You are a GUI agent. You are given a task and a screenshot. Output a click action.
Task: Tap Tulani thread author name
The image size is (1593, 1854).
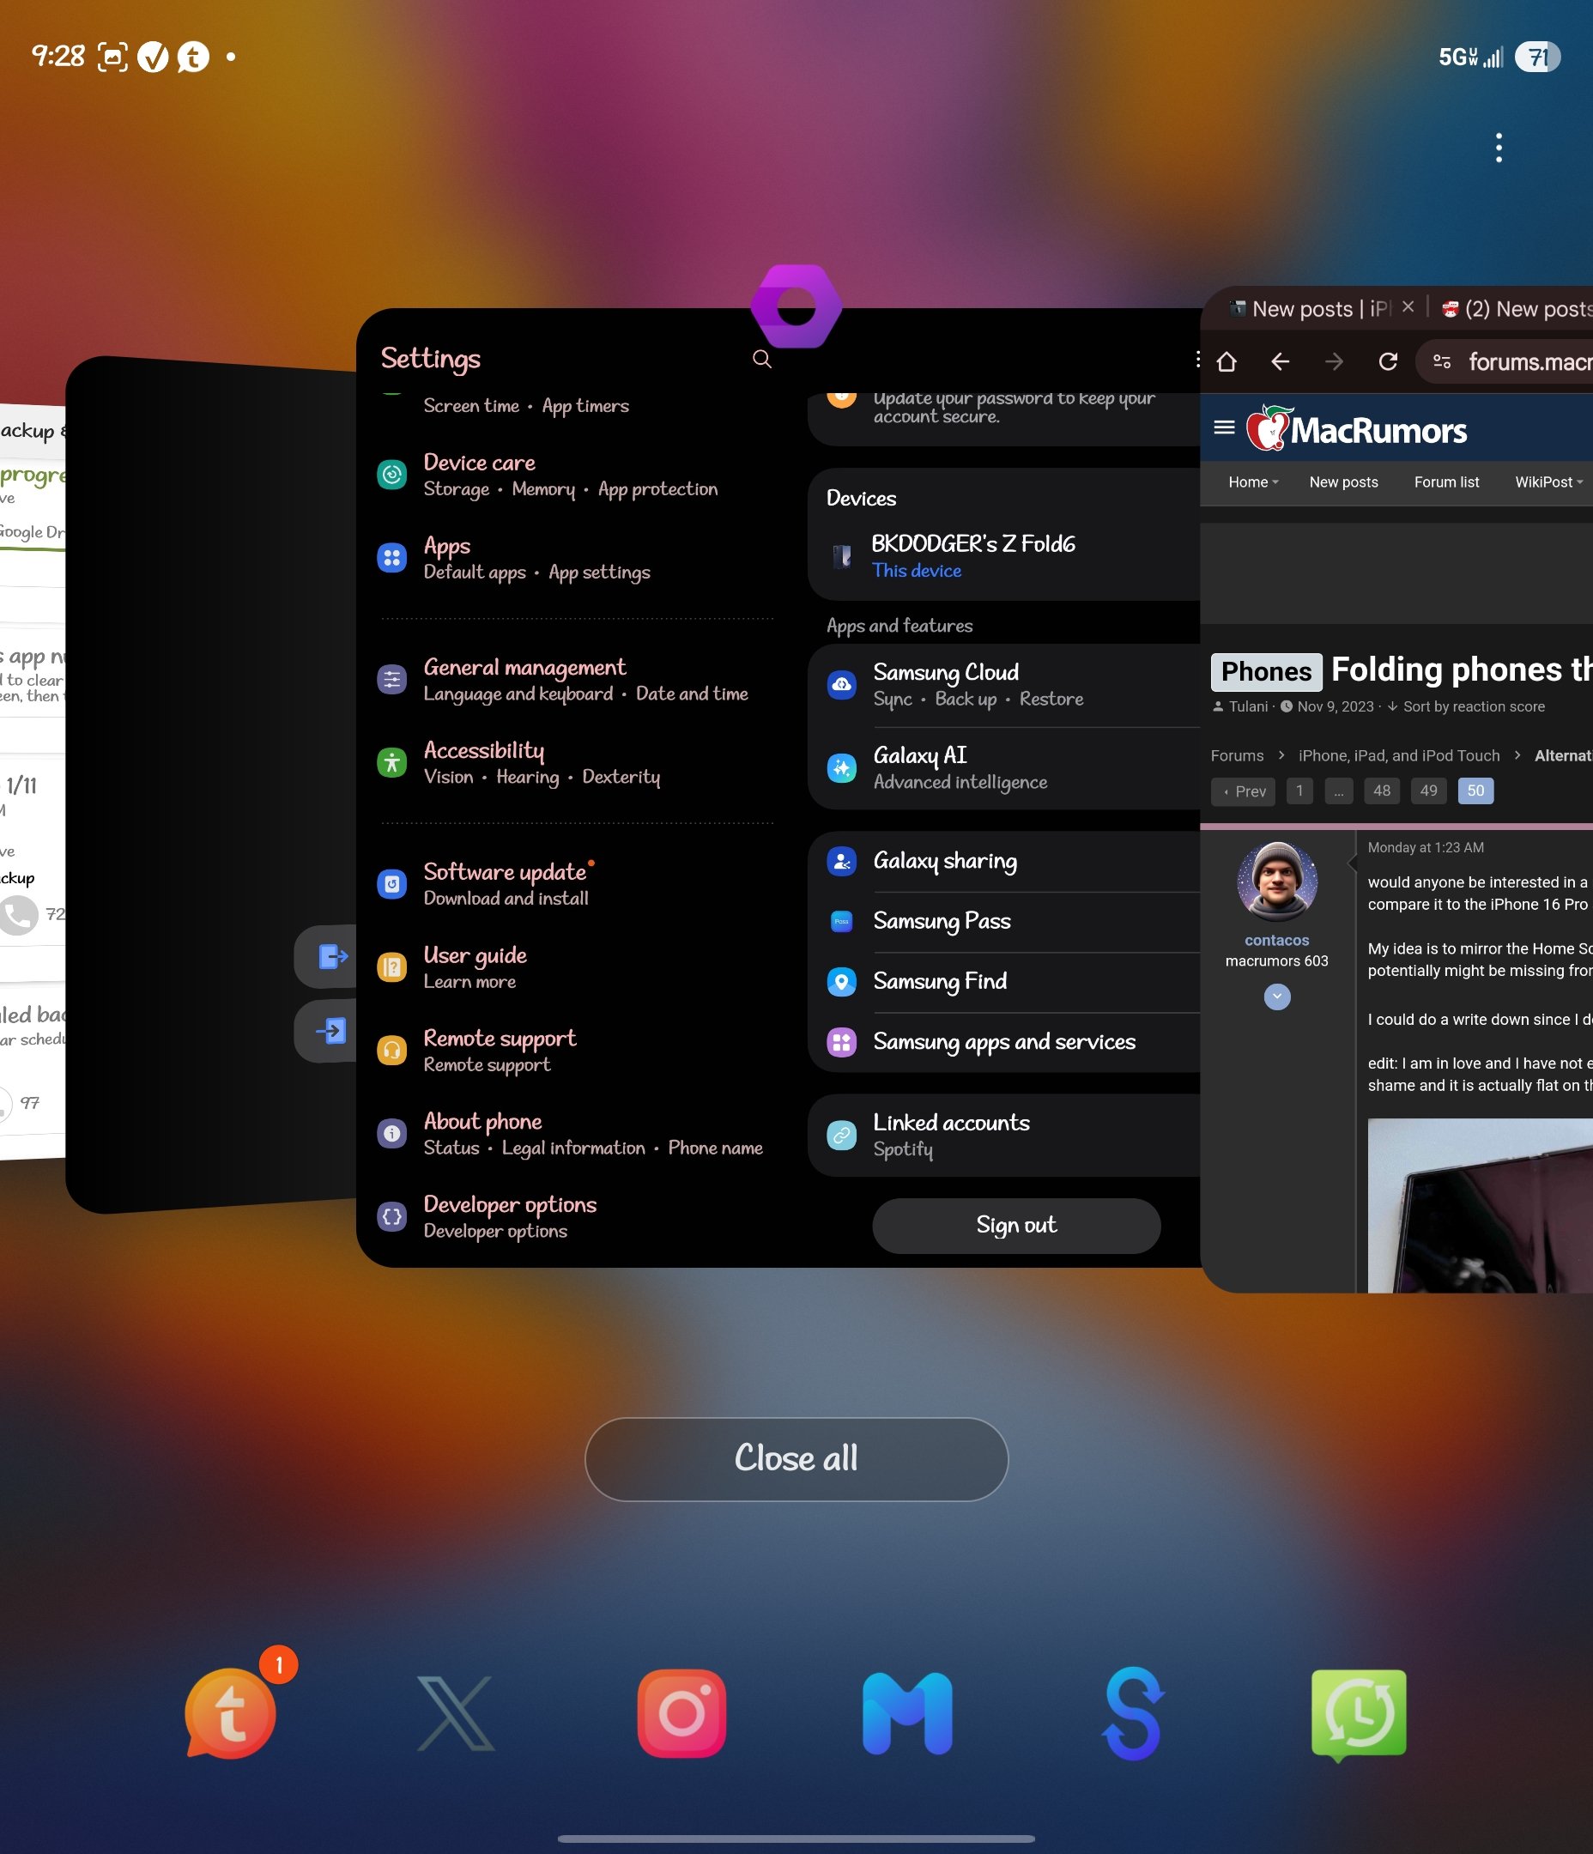click(1248, 707)
